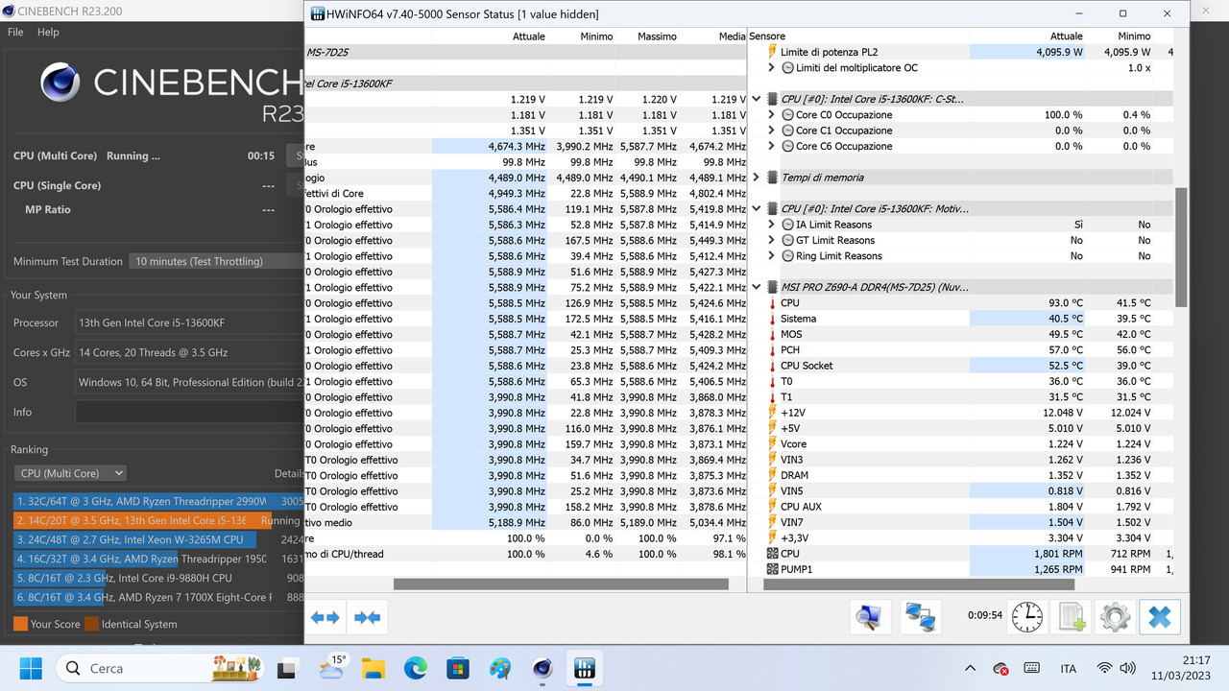Expand Limiti del moltiplicatore OC row
This screenshot has width=1229, height=691.
coord(772,68)
